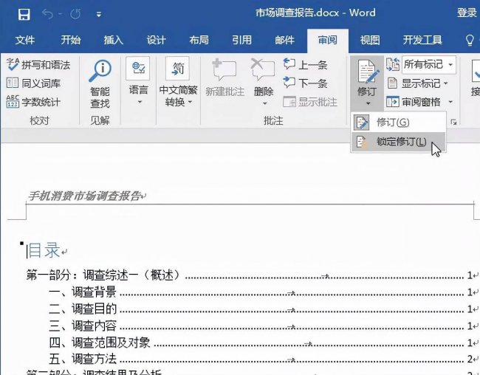Follow TOC entry 三、调查内容
The width and height of the screenshot is (480, 375).
coord(262,326)
